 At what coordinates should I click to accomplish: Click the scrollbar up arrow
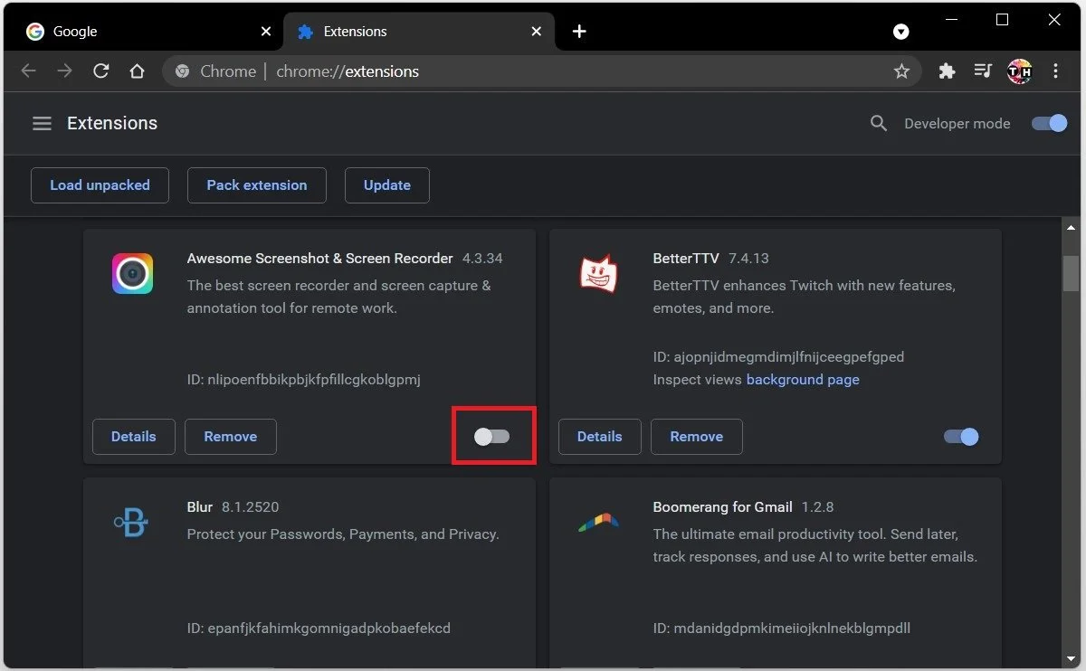tap(1071, 226)
